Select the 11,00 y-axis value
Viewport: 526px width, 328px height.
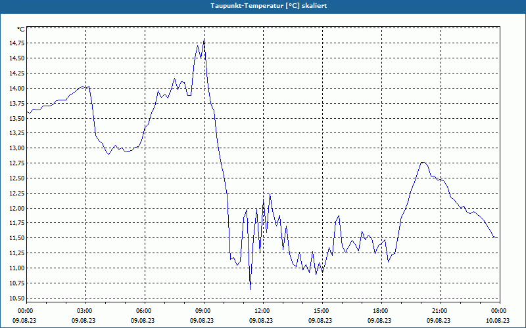pos(18,268)
